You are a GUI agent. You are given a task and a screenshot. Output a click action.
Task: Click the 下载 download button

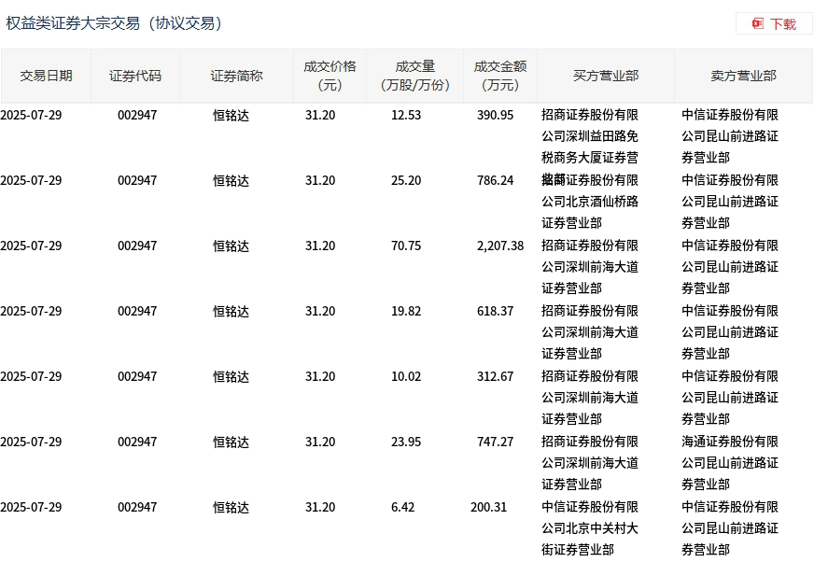pos(774,24)
